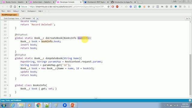Switch to Introduction to Apex REST tab

coord(123,2)
